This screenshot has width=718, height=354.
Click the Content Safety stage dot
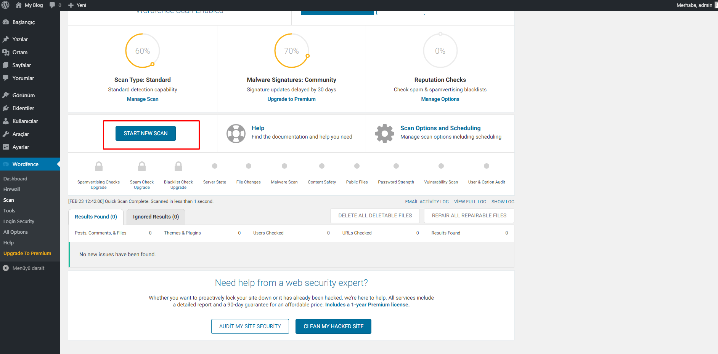coord(322,166)
